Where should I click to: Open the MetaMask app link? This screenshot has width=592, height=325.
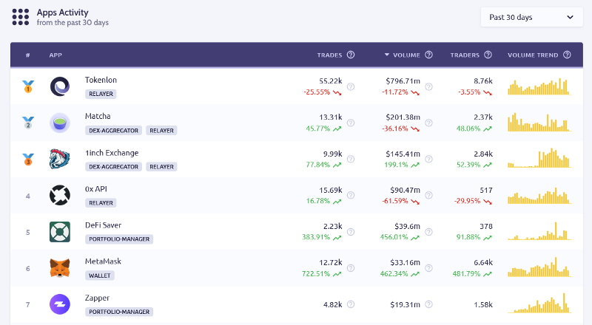[103, 261]
